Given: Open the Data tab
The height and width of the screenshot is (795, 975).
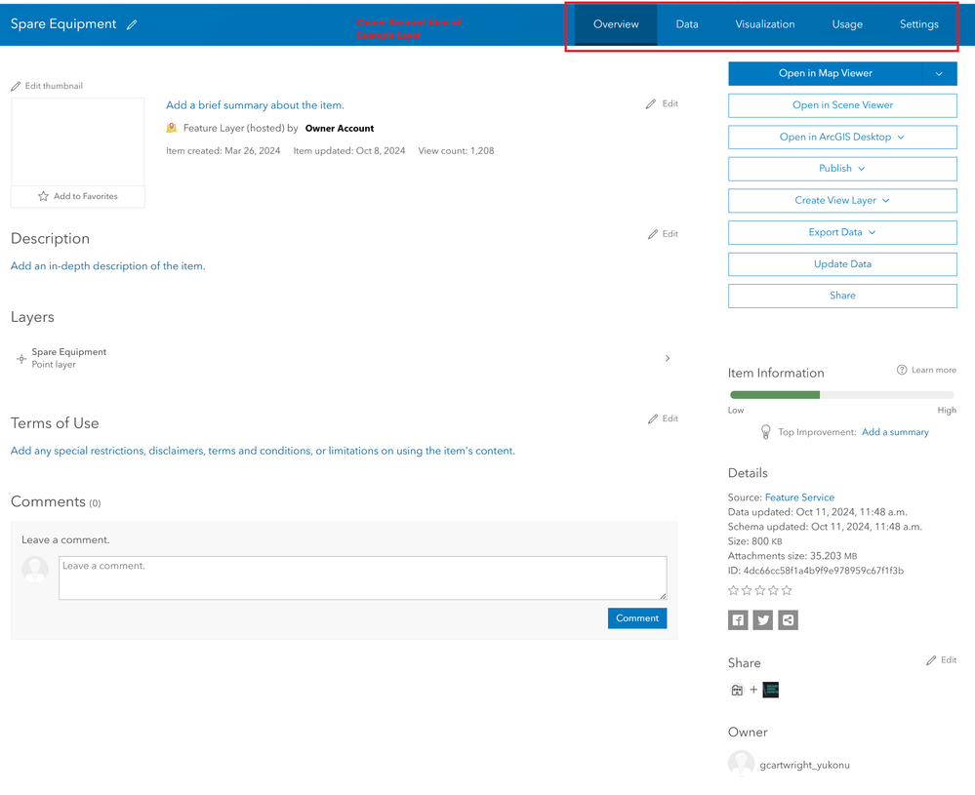Looking at the screenshot, I should click(687, 24).
